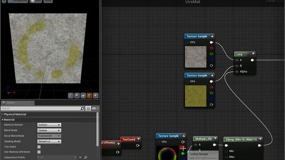Click the Details panel search magnifier icon
Screen dimensions: 285x160
[x=82, y=108]
